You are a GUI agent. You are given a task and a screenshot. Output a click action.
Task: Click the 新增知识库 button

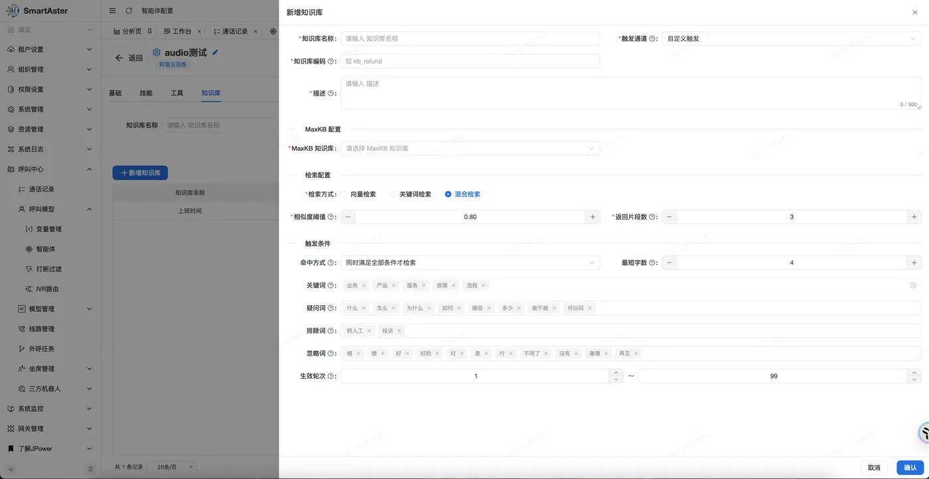(140, 172)
